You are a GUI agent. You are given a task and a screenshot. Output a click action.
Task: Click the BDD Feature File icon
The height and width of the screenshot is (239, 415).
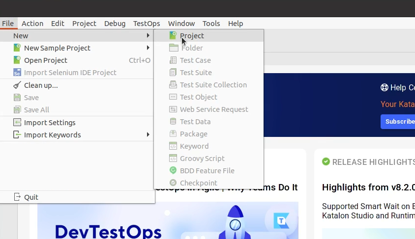[x=173, y=170]
